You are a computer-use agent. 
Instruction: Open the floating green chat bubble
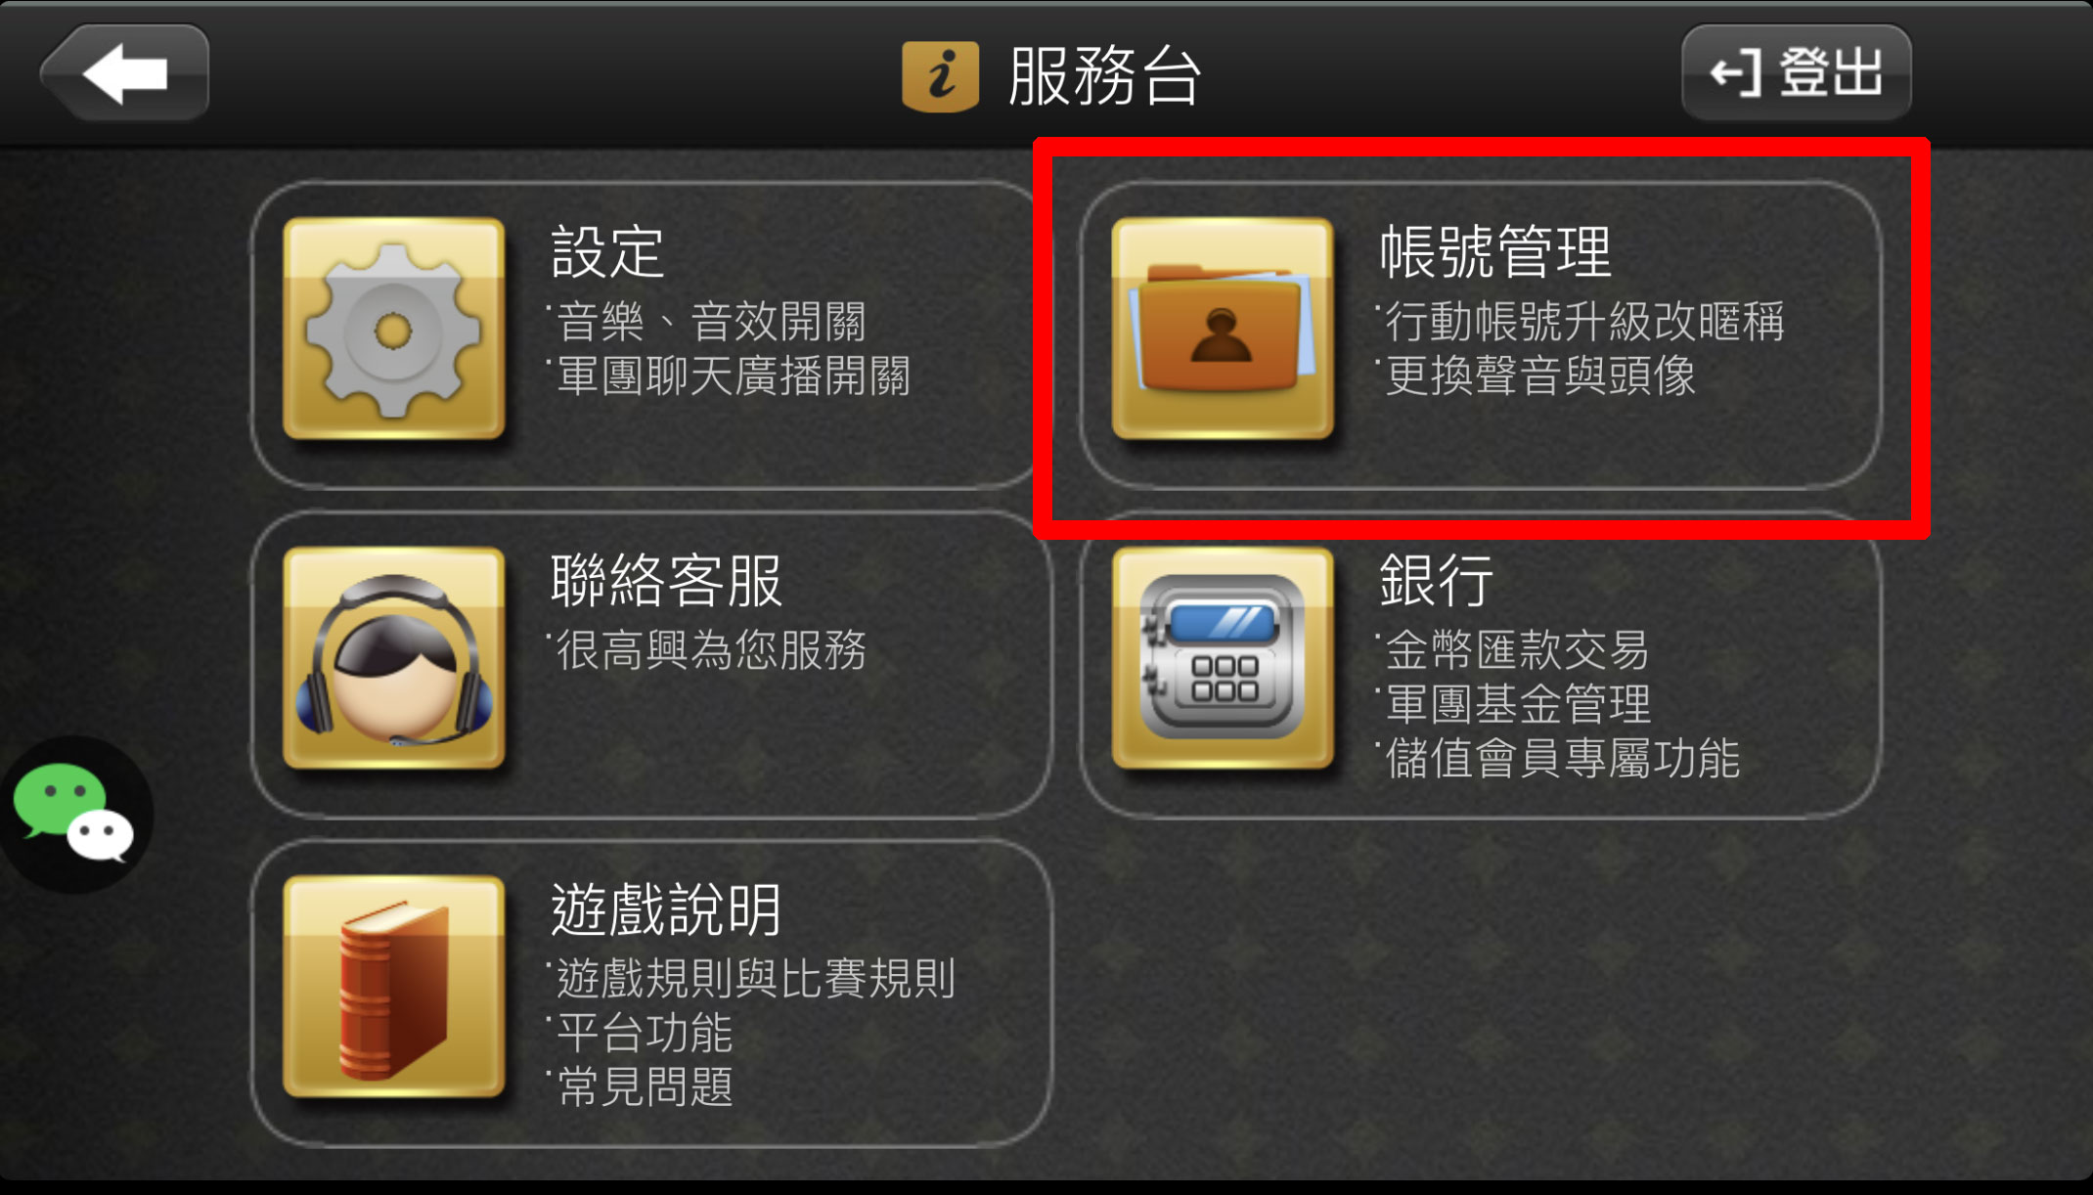click(x=74, y=814)
